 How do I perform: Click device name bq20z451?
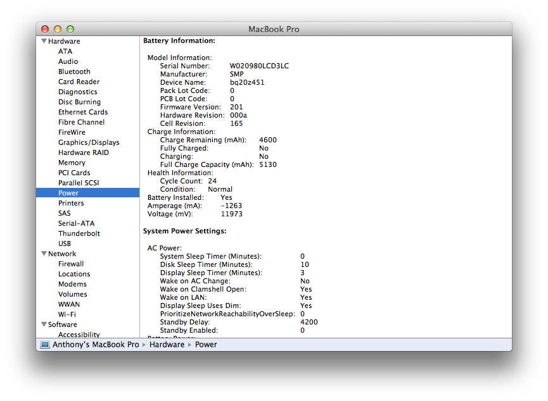click(x=247, y=82)
